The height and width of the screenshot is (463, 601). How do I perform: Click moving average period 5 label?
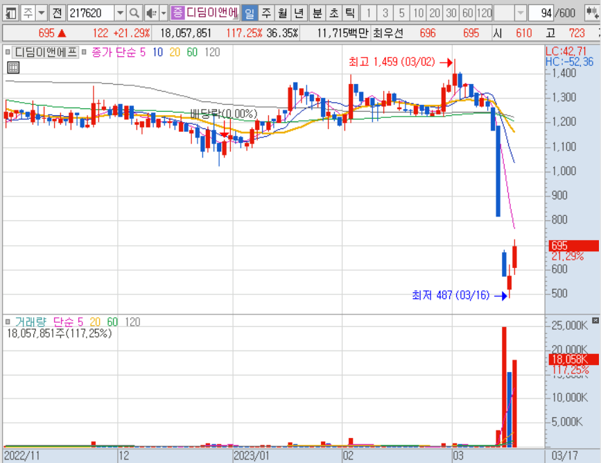143,52
